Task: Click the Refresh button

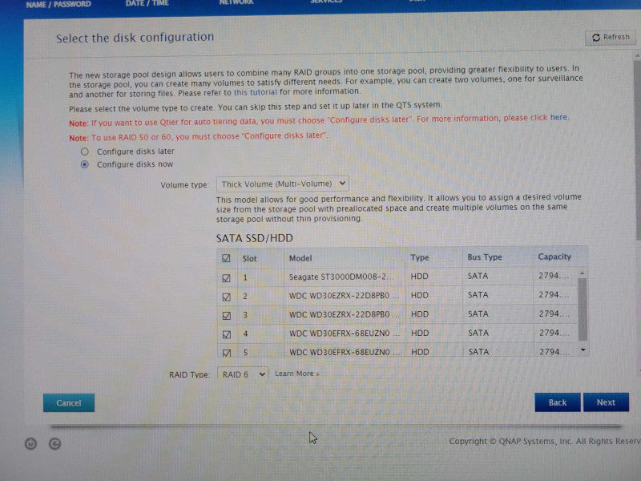Action: coord(610,37)
